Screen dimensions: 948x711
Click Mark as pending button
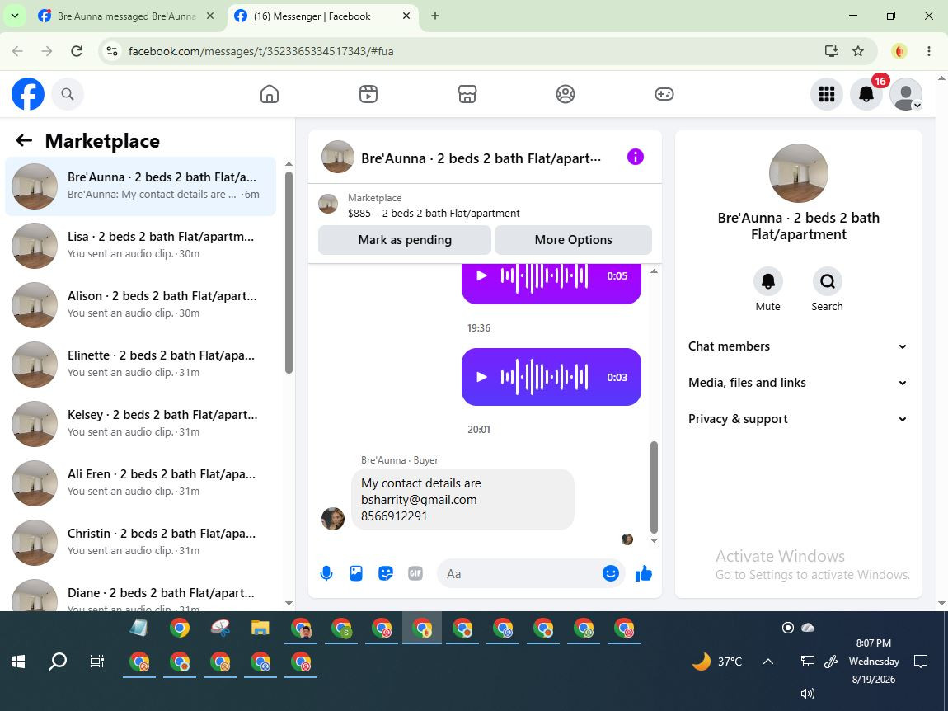click(x=405, y=240)
